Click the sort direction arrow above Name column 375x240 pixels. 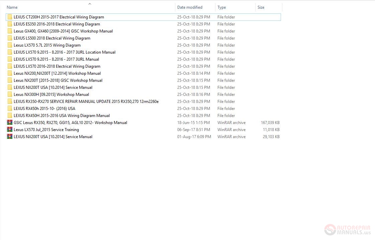pyautogui.click(x=90, y=4)
